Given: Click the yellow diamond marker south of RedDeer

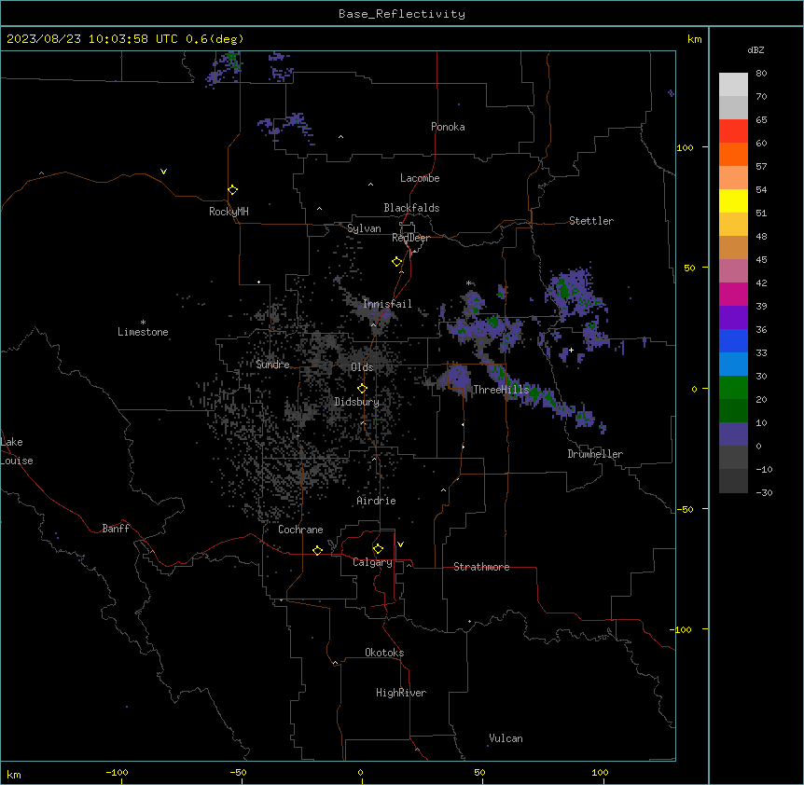Looking at the screenshot, I should point(397,262).
